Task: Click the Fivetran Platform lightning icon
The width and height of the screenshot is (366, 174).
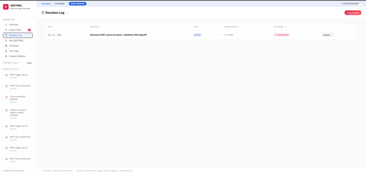Action: point(6,56)
